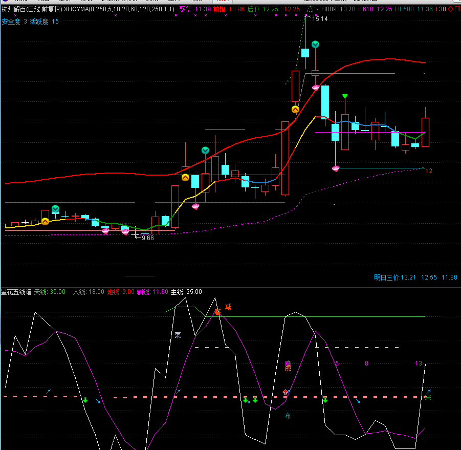Click the red diamond icon after L38
Screen dimensions: 461x450
450,9
